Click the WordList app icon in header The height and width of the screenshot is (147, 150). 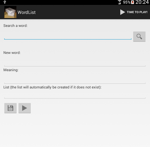point(10,12)
